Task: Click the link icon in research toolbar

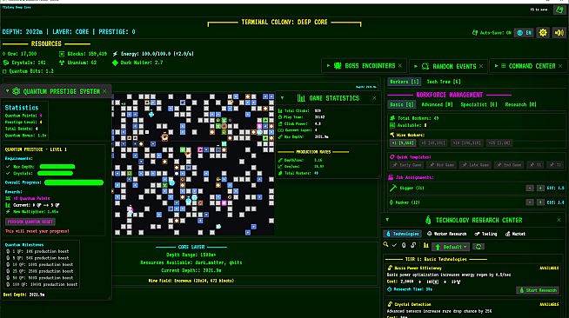Action: tap(413, 245)
